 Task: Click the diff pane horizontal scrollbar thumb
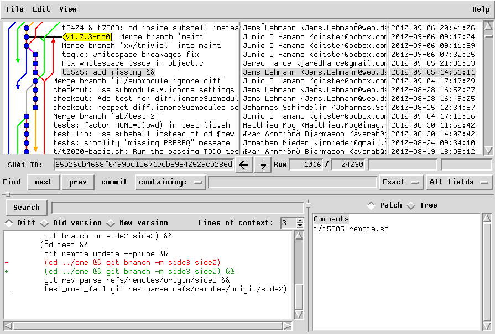[x=148, y=326]
